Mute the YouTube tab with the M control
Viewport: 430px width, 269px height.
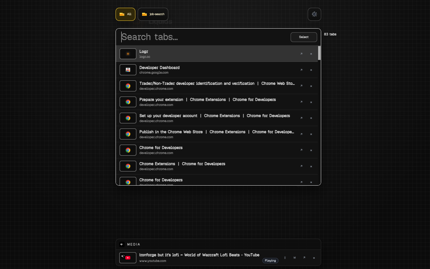point(295,258)
